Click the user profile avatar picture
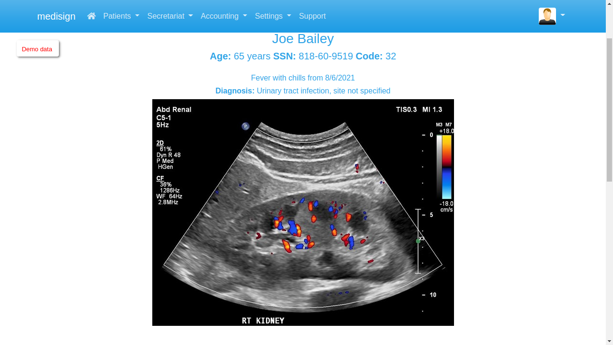This screenshot has width=613, height=345. point(547,16)
